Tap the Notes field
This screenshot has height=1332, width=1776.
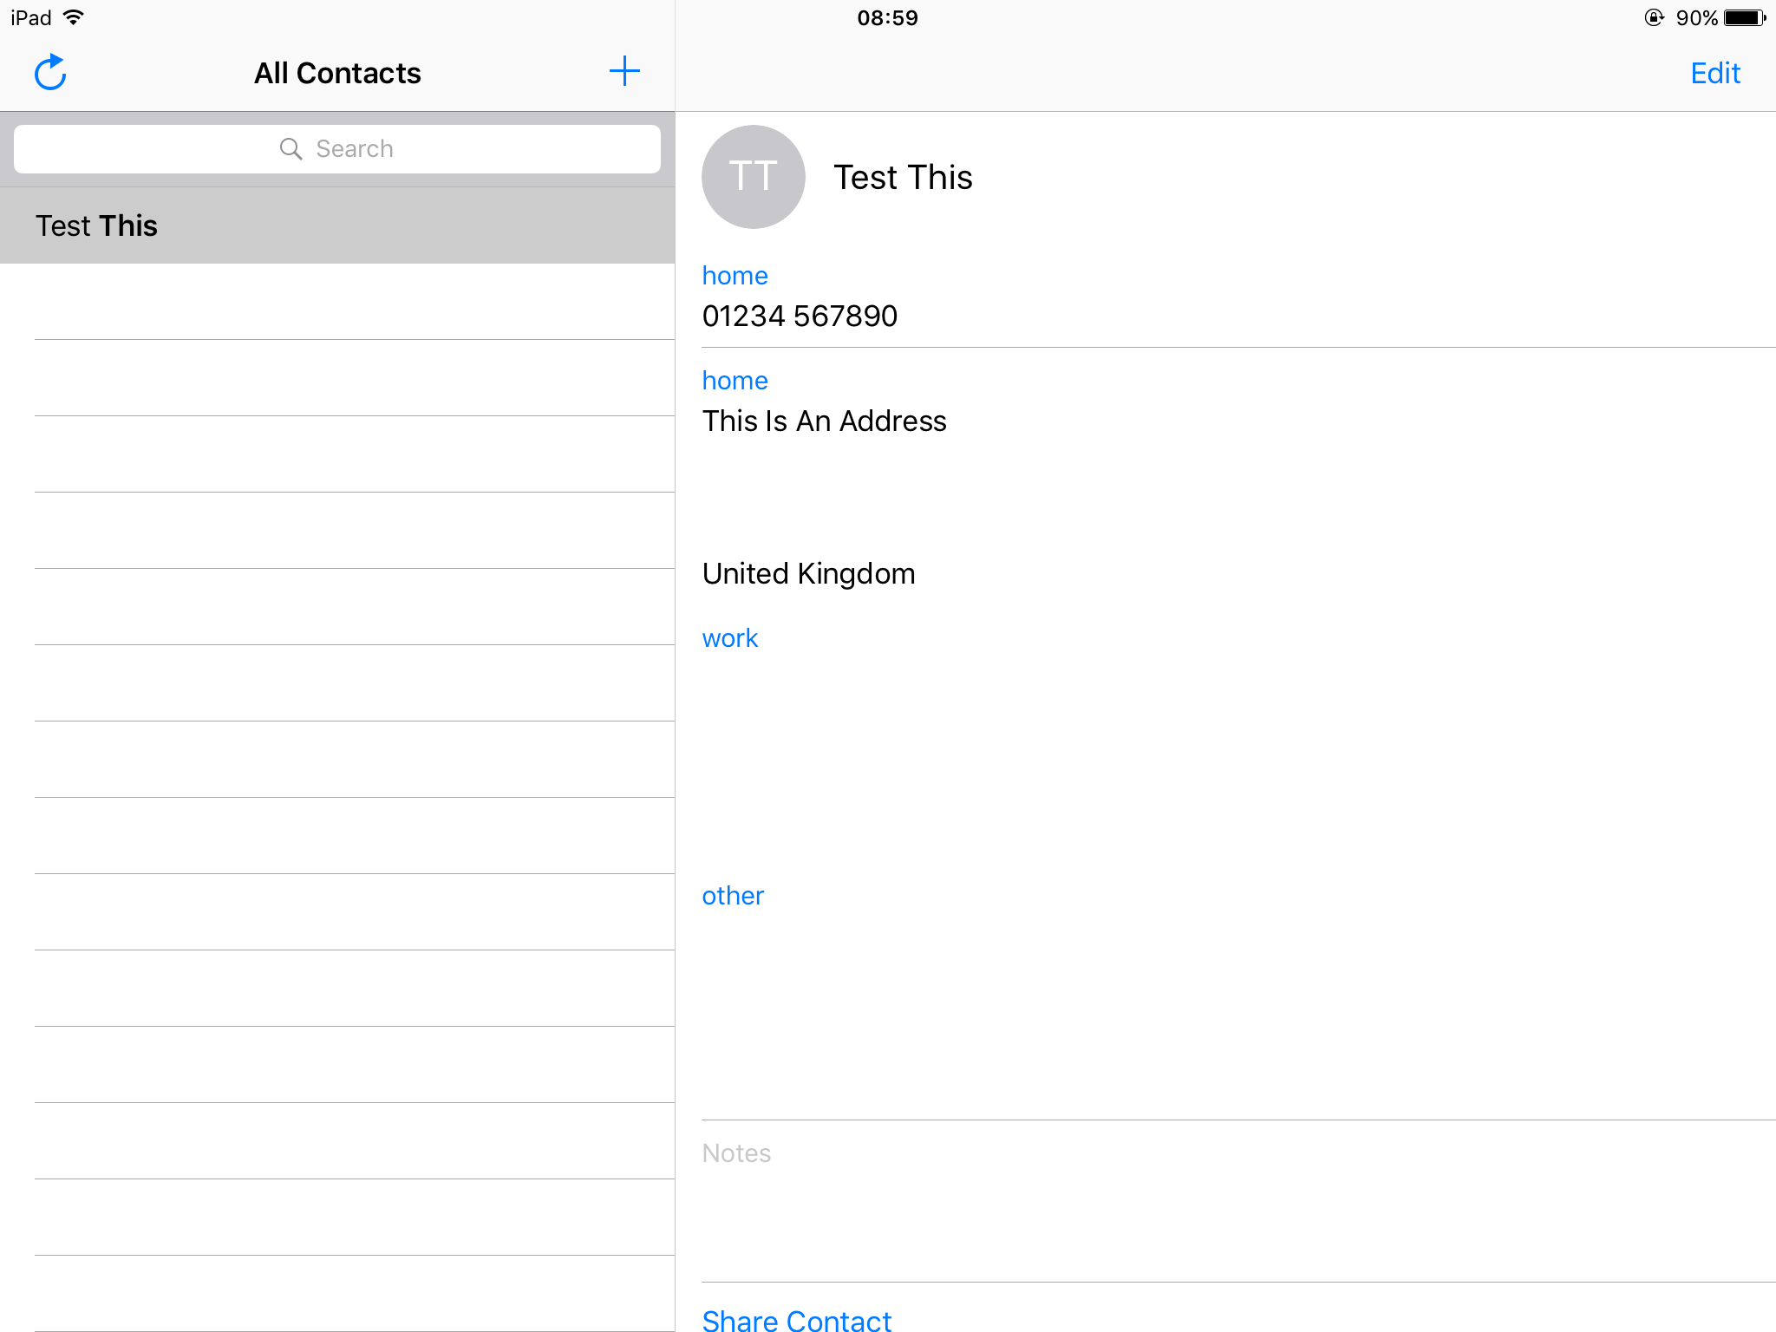1214,1197
